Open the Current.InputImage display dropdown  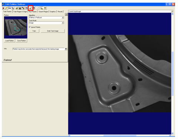tap(172, 11)
